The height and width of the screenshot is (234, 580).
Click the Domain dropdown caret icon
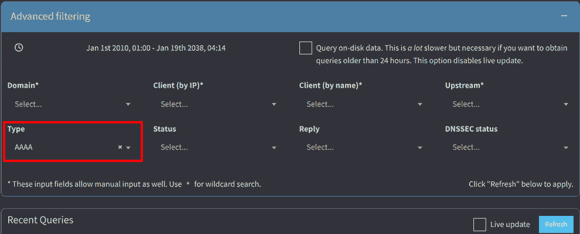pos(128,105)
